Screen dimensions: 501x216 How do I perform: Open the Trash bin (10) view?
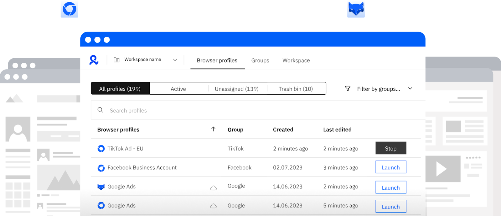(x=296, y=89)
